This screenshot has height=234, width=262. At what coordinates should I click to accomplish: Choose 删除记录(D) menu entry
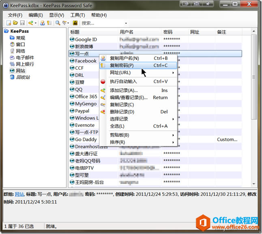(x=138, y=112)
